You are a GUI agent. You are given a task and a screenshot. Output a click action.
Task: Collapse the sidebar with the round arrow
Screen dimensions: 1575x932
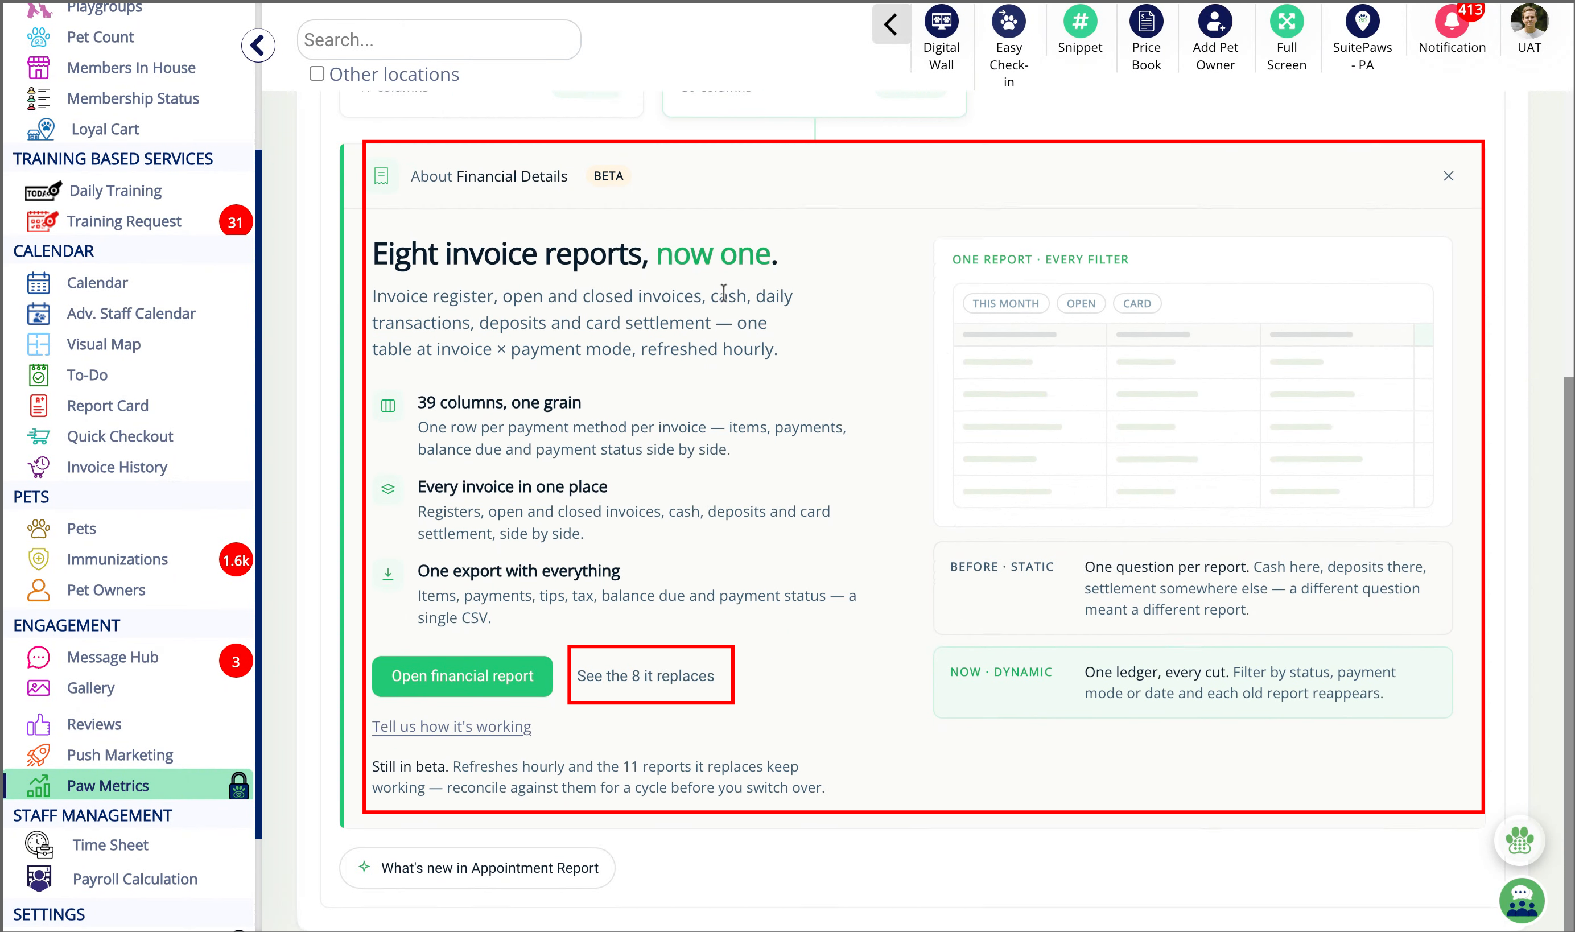[258, 45]
